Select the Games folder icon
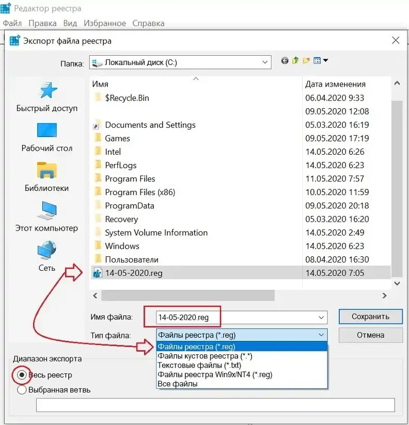The height and width of the screenshot is (425, 409). pyautogui.click(x=98, y=138)
